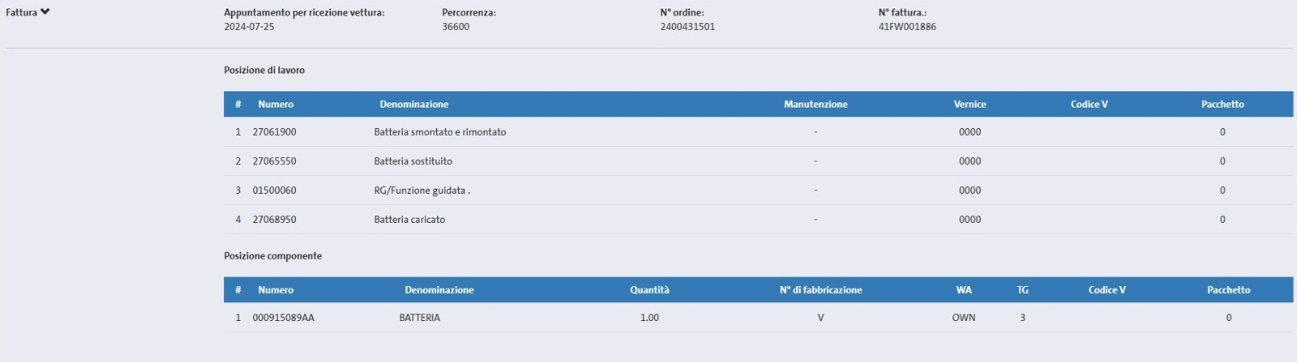Select the Batteria sostituito row

tap(413, 161)
